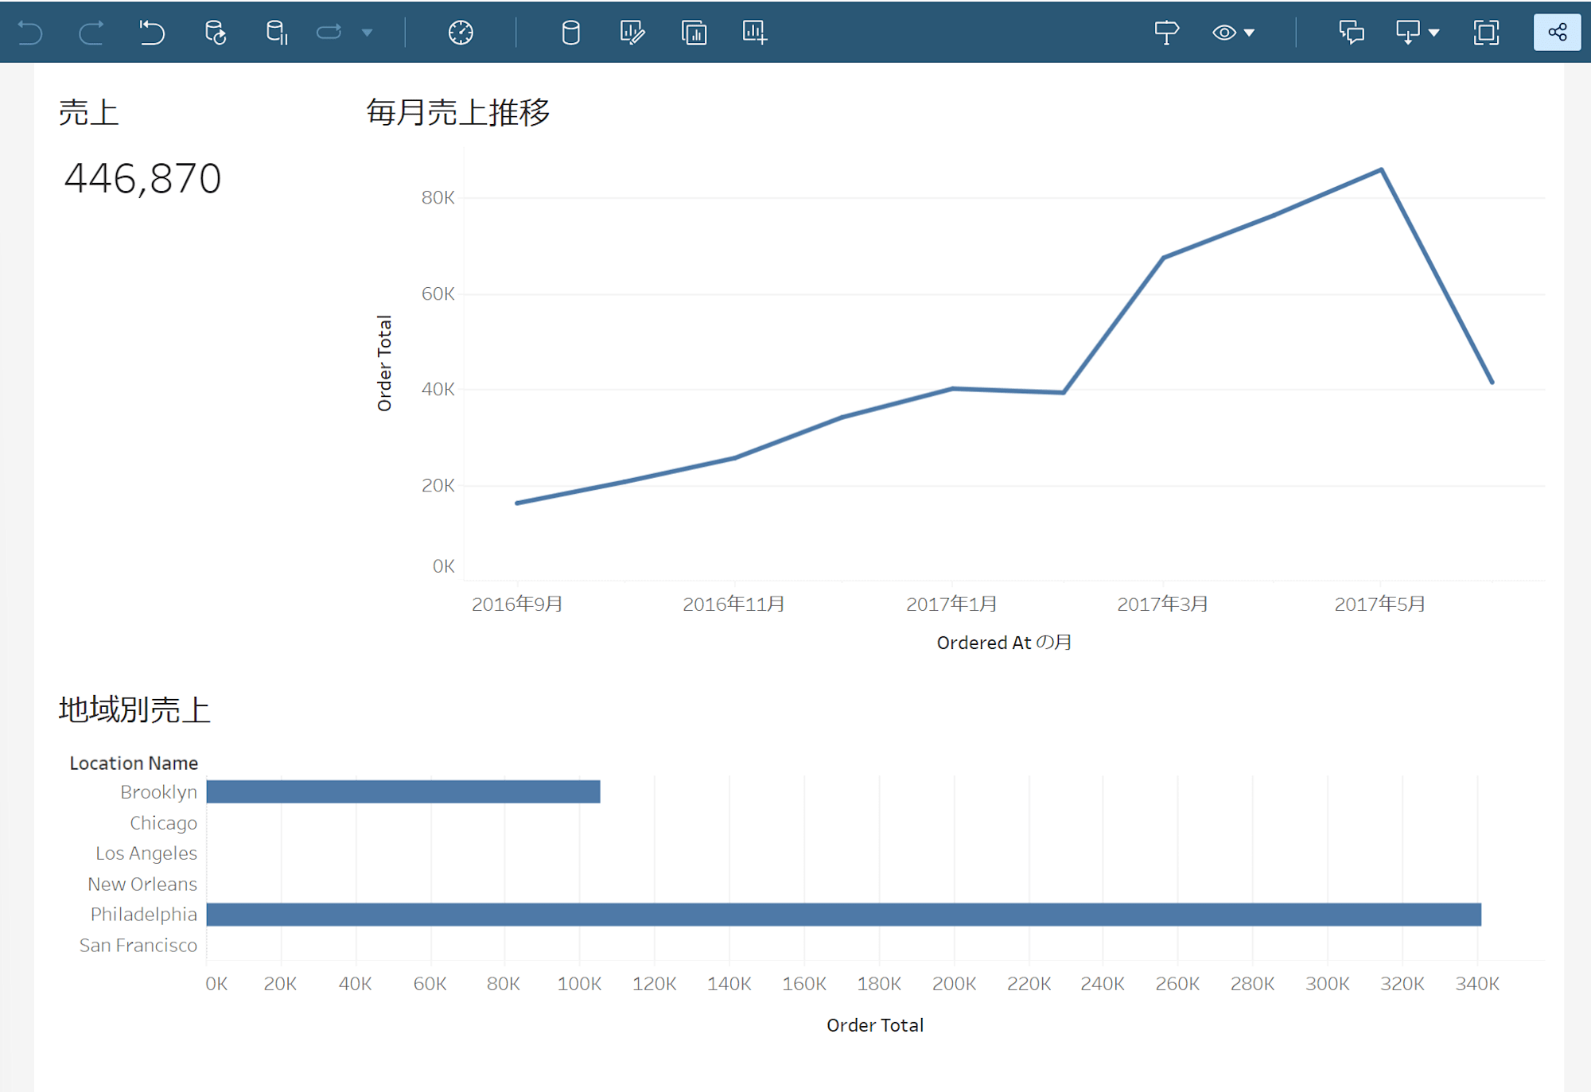Click the Undo arrow icon
1591x1092 pixels.
coord(30,33)
